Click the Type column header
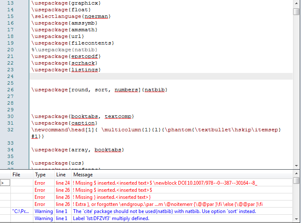Screen dimensions: 301x223 [x=44, y=175]
